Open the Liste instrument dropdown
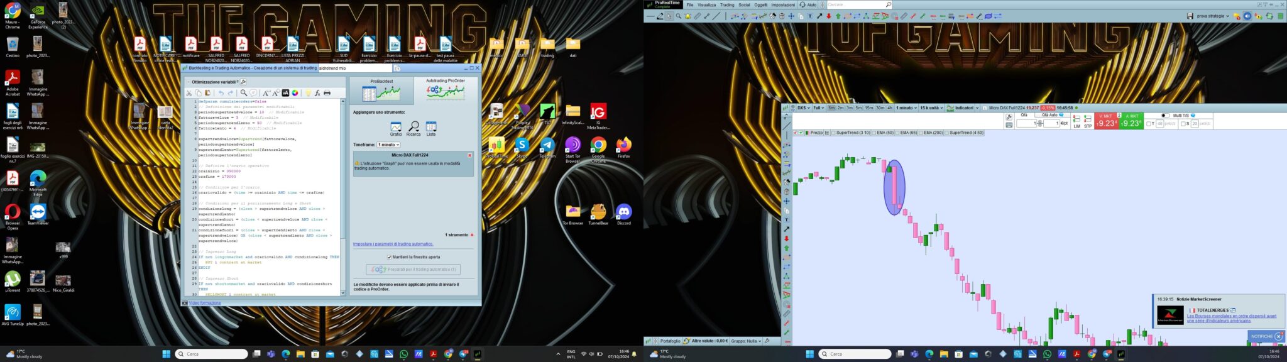Viewport: 1287px width, 362px height. coord(431,128)
